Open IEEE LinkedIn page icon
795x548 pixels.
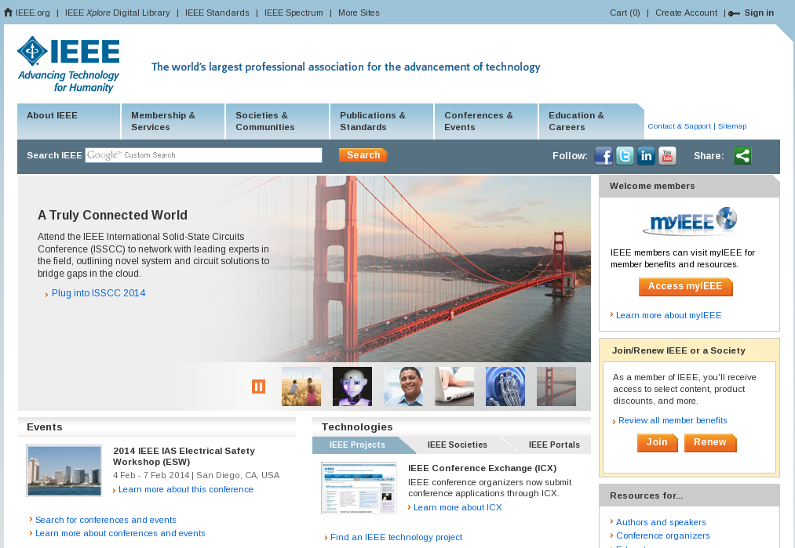[646, 155]
